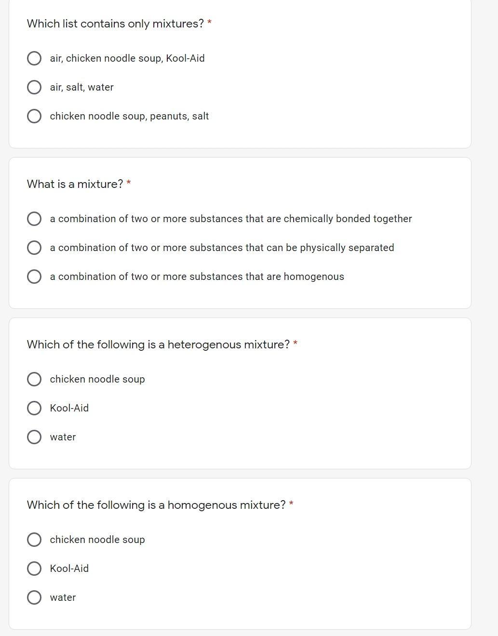Click required asterisk beside 'What is a mixture?'

(129, 183)
